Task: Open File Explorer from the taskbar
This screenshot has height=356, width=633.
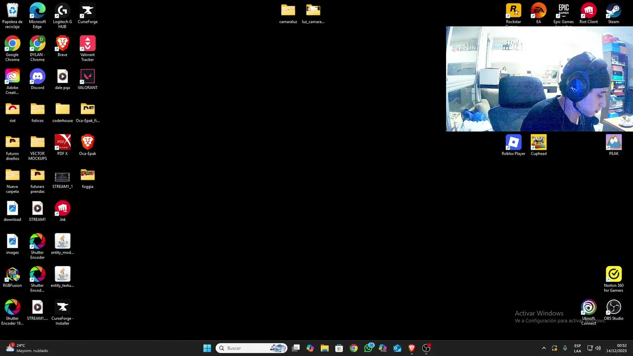Action: click(x=324, y=348)
